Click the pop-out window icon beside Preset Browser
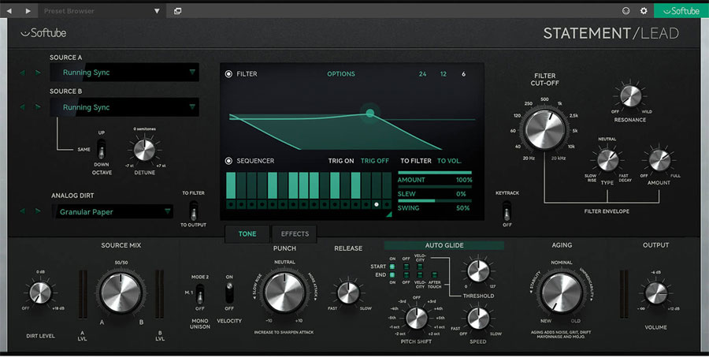The height and width of the screenshot is (358, 709). 178,11
